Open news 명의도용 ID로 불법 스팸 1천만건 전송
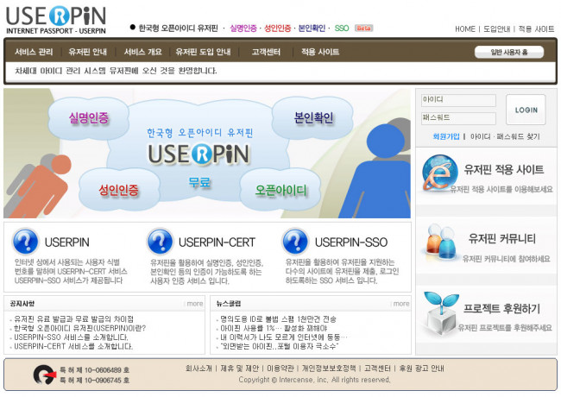This screenshot has width=561, height=397. (278, 319)
